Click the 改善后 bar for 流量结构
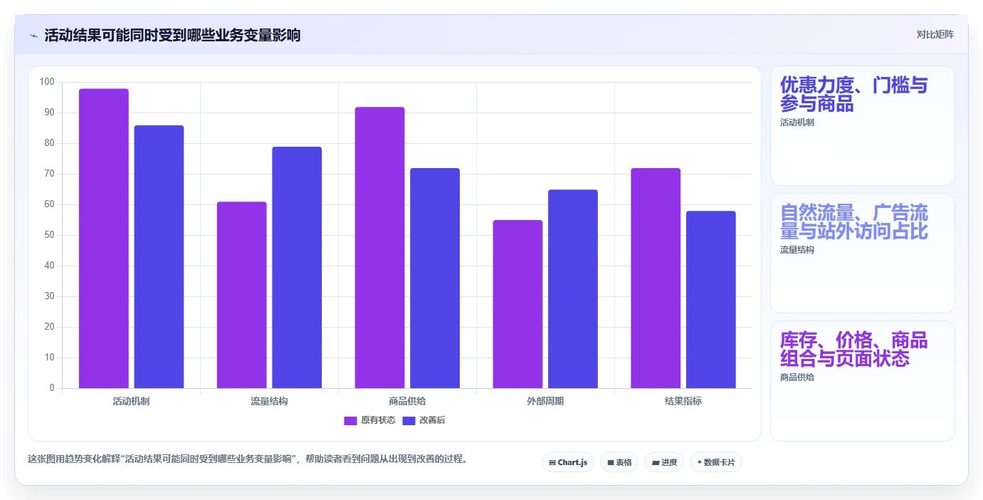Viewport: 983px width, 500px height. (297, 268)
